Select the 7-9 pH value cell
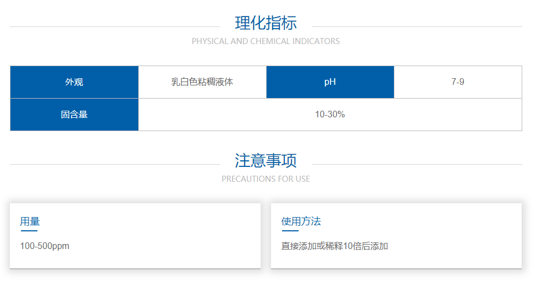Image resolution: width=536 pixels, height=287 pixels. point(458,82)
